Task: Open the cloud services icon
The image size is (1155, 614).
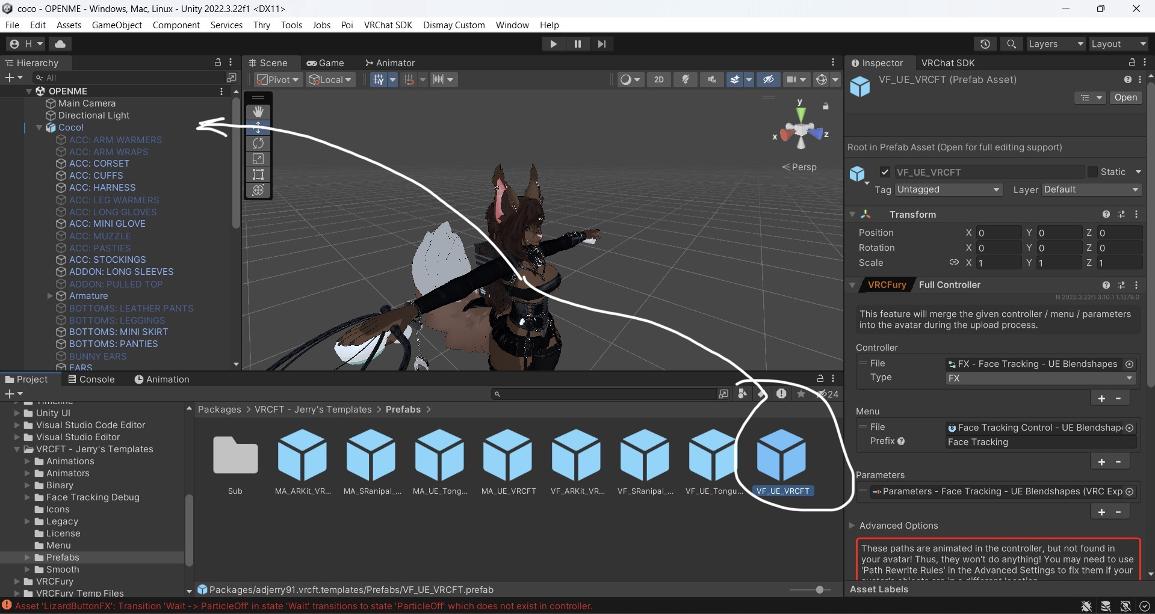Action: [x=60, y=44]
